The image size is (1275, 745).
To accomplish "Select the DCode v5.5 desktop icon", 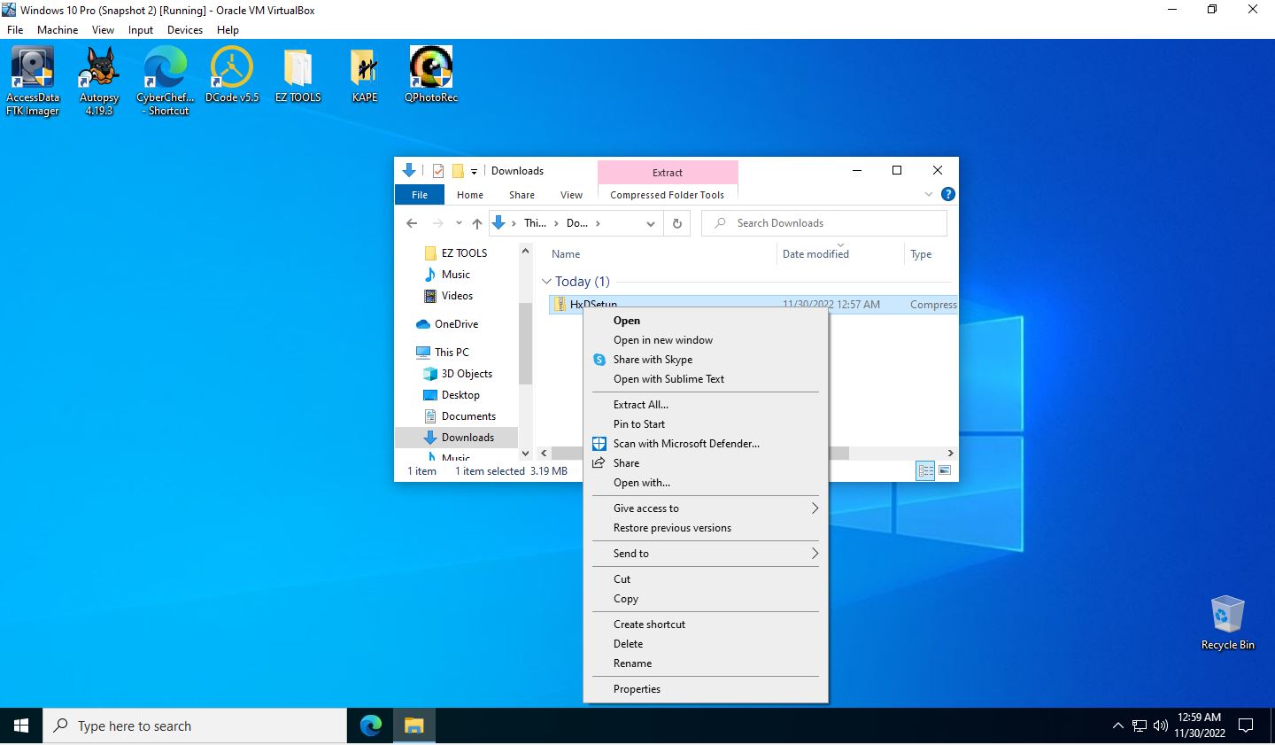I will click(x=232, y=74).
